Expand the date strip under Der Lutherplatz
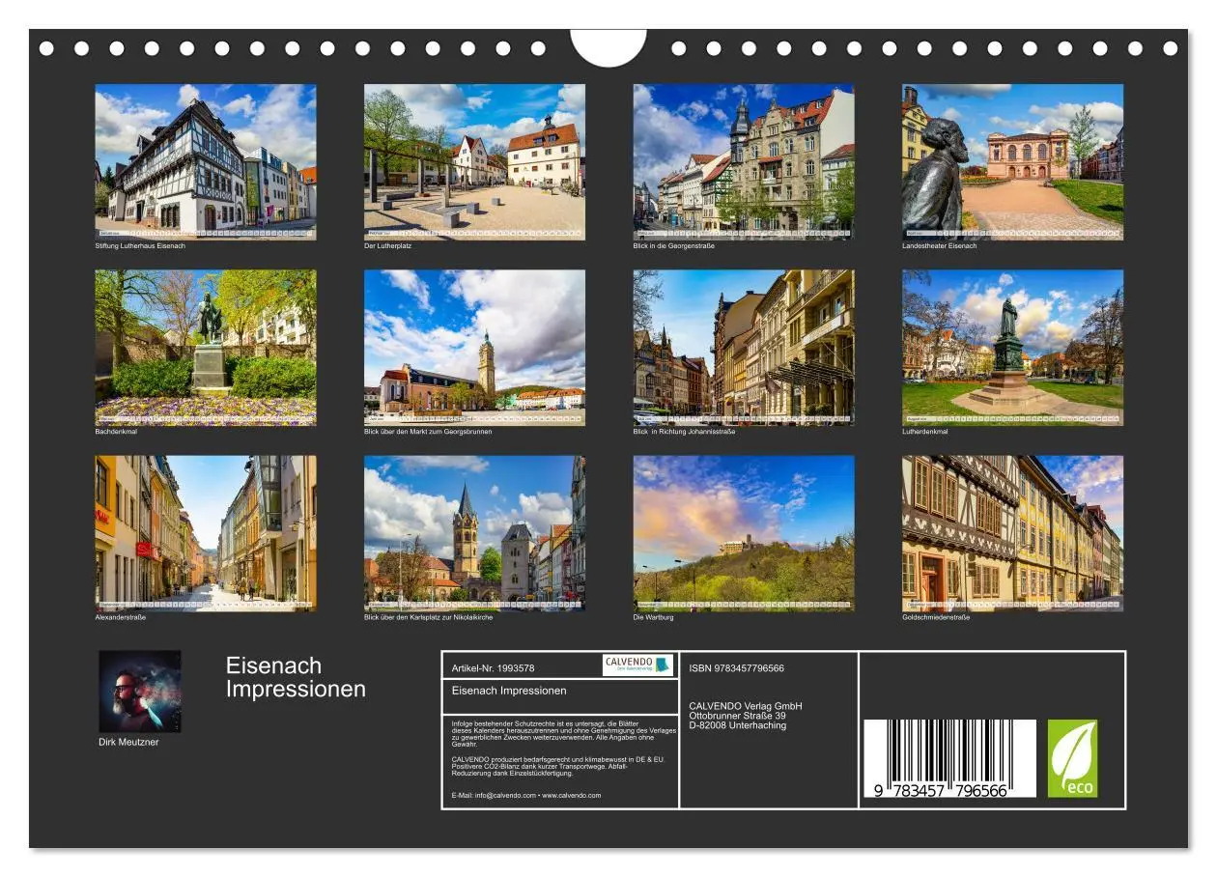1217x877 pixels. click(473, 232)
